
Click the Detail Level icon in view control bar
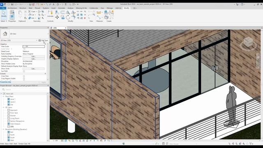[62, 141]
